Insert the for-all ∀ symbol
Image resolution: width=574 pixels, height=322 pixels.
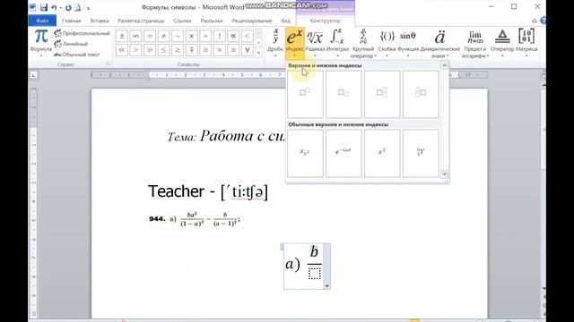click(x=248, y=50)
